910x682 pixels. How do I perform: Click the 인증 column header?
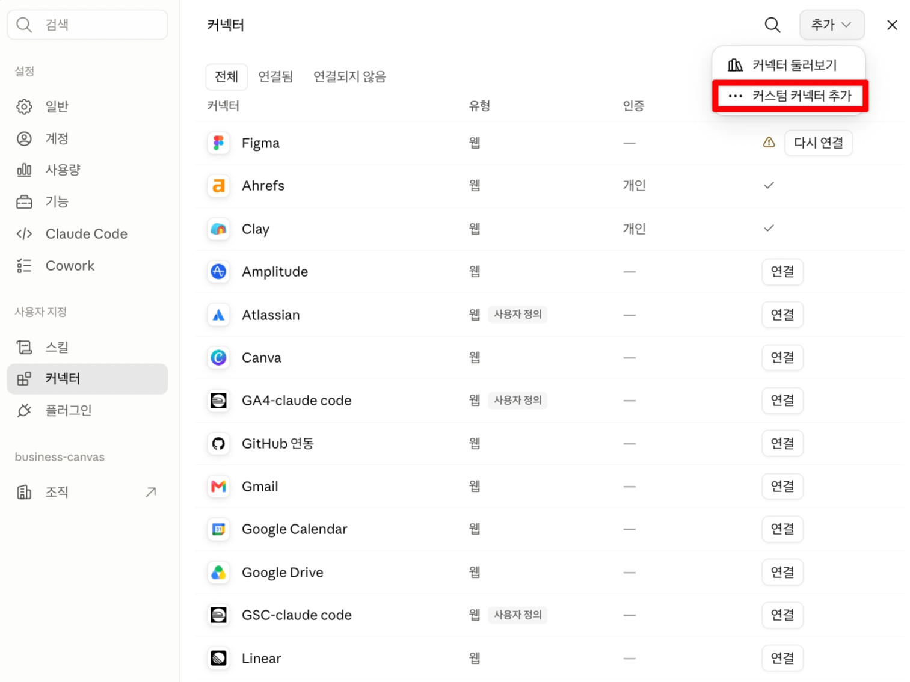633,106
